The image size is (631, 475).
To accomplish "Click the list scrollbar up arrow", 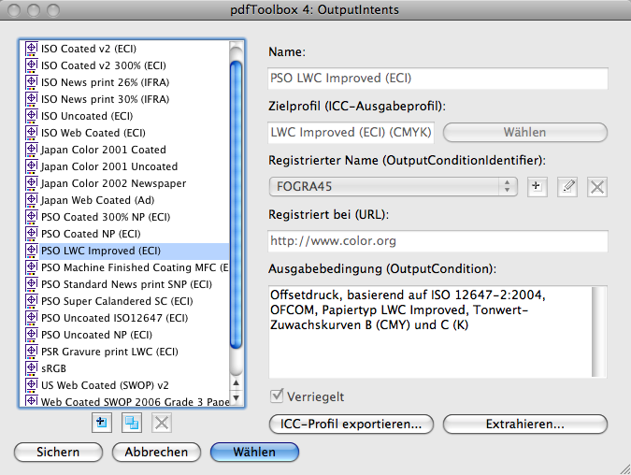I will coord(237,382).
